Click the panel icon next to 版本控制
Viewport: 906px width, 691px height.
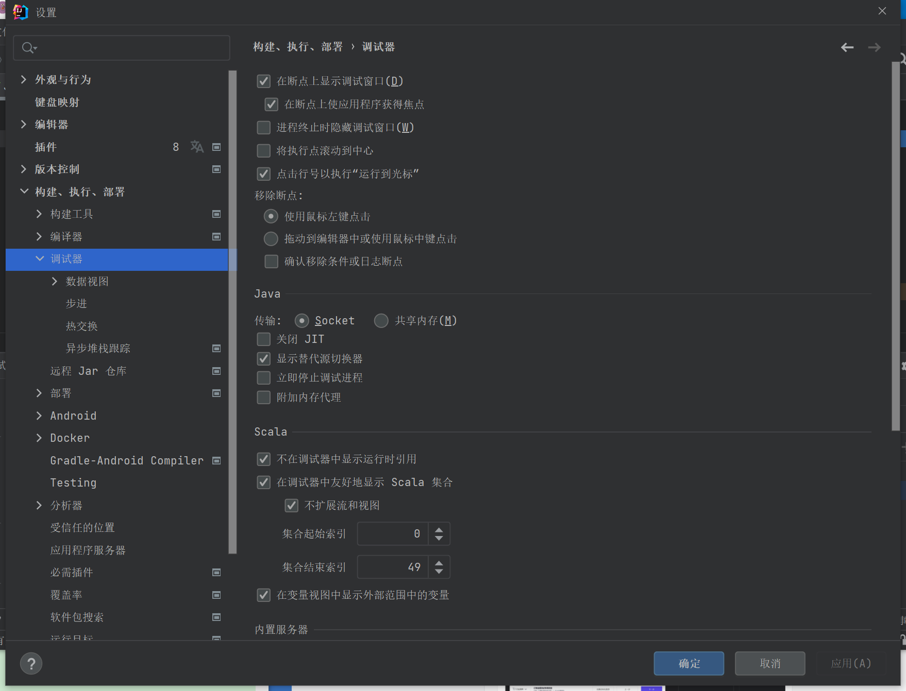[216, 169]
